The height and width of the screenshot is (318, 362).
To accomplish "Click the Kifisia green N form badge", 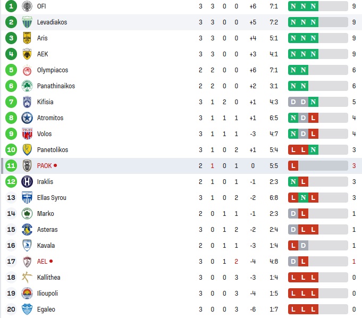I will [x=314, y=102].
